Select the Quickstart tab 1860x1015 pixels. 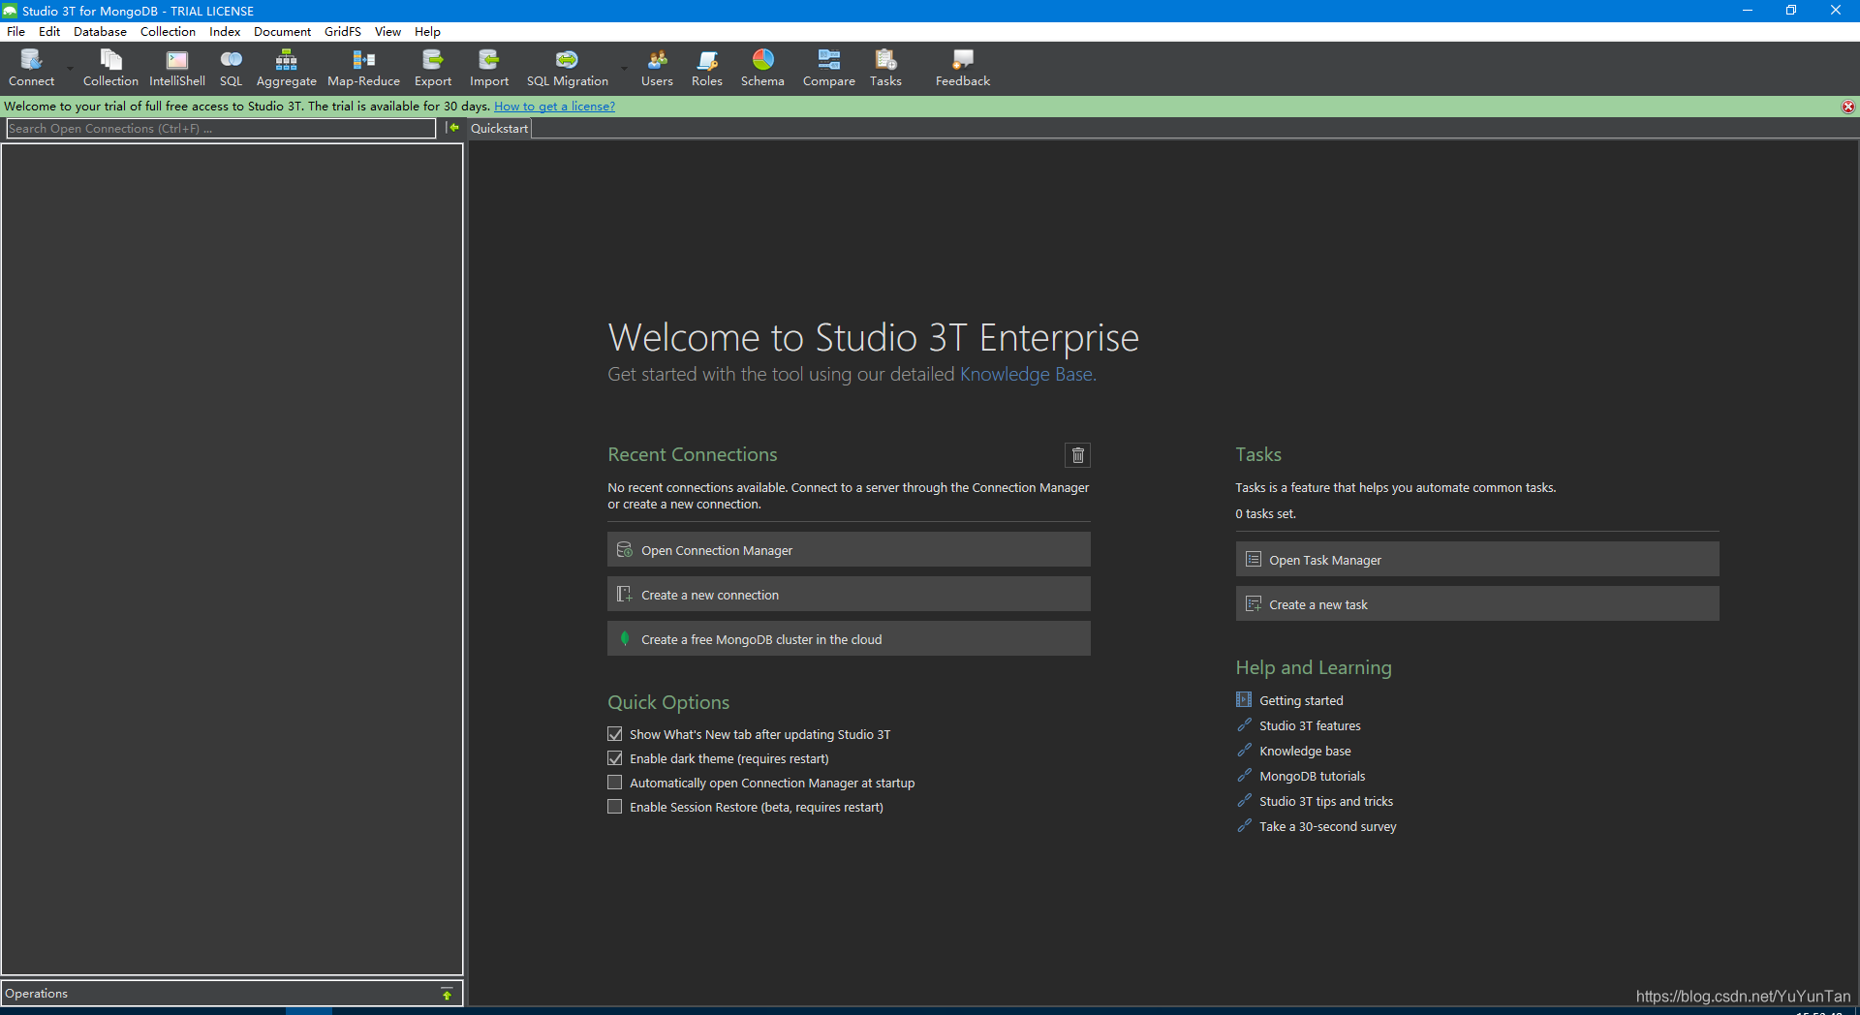(x=500, y=129)
